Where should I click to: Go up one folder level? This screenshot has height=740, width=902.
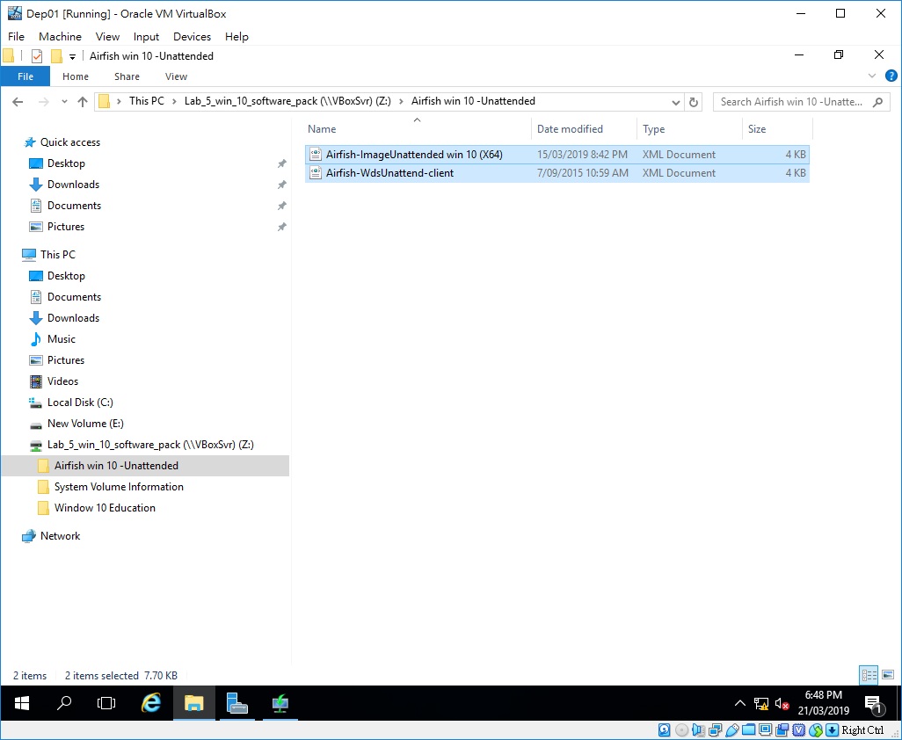click(83, 102)
